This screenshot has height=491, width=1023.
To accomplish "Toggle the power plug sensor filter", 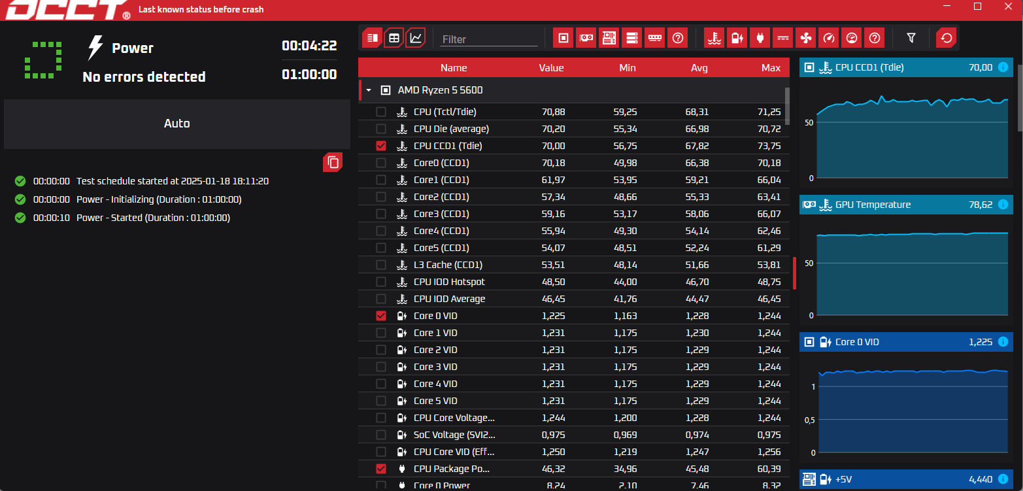I will [760, 39].
